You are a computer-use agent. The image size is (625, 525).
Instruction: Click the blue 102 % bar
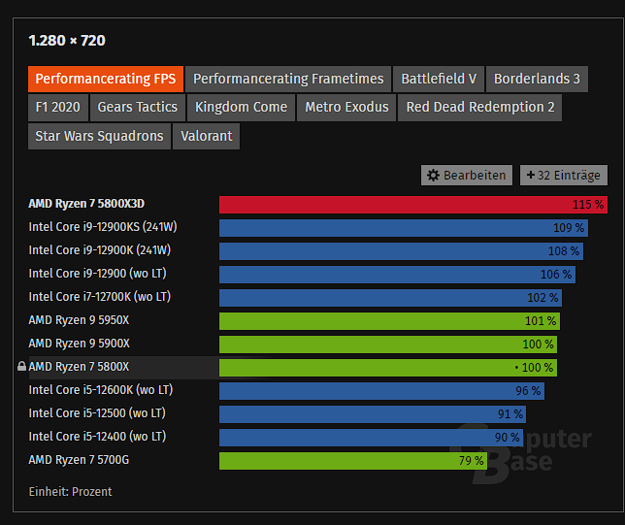[390, 298]
